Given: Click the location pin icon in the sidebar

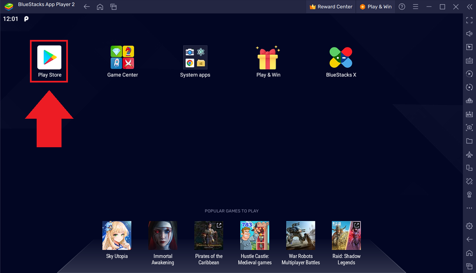Looking at the screenshot, I should (x=469, y=195).
